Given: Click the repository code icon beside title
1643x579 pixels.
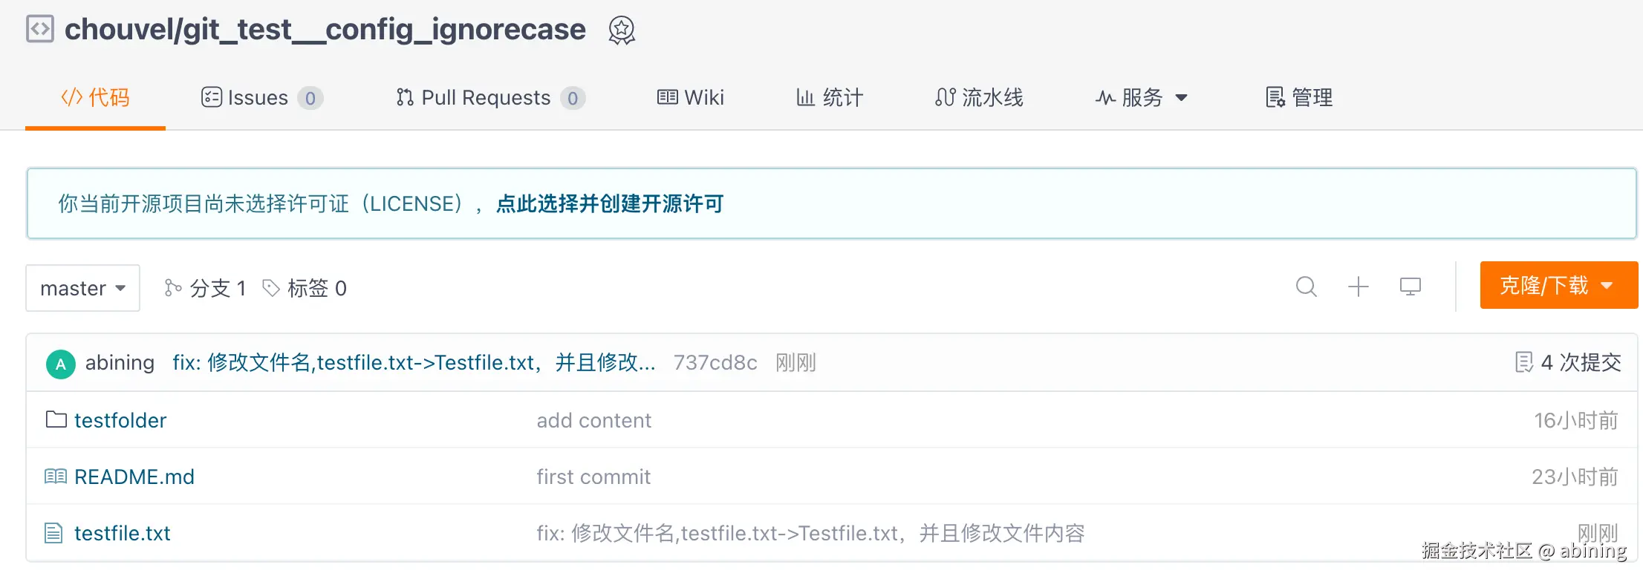Looking at the screenshot, I should click(40, 30).
